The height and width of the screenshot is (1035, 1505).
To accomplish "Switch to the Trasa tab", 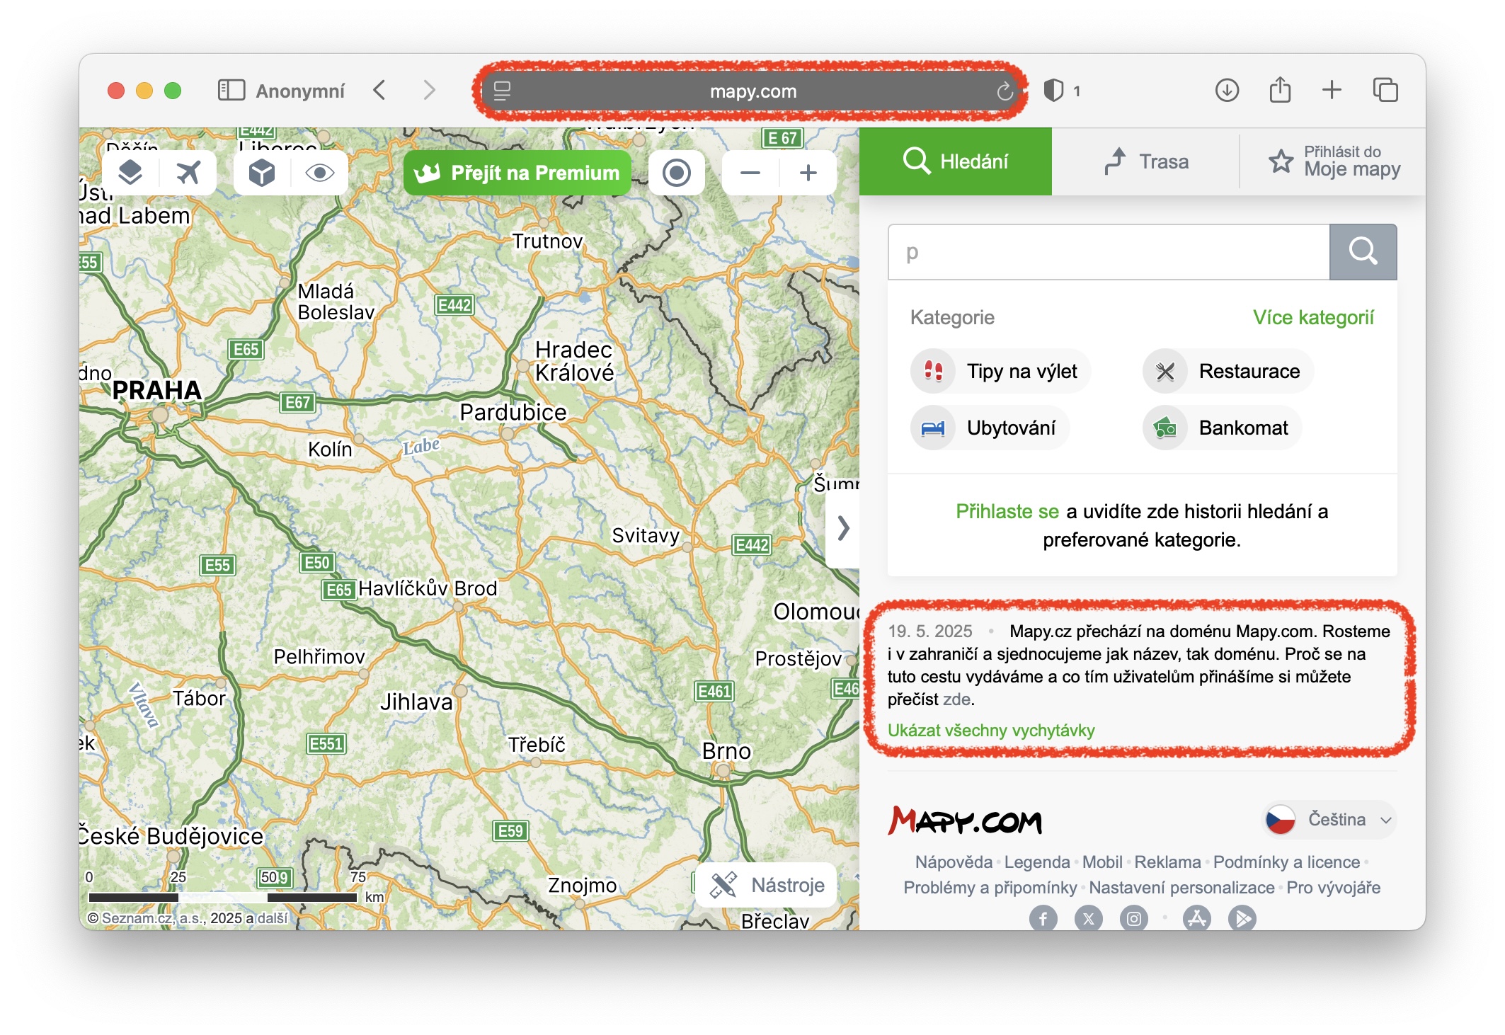I will click(1147, 161).
